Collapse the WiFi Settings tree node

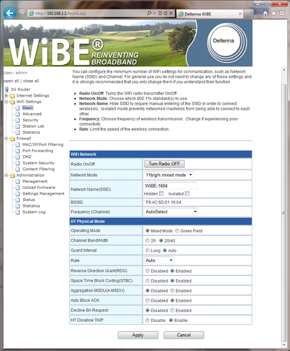tap(6, 102)
